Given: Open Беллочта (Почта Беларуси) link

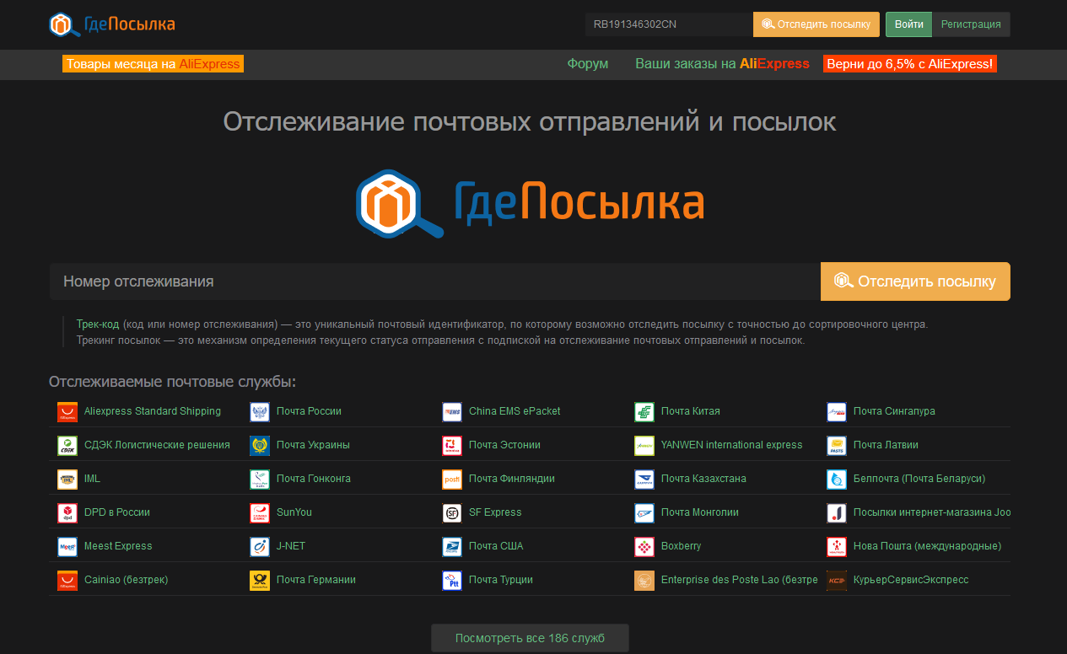Looking at the screenshot, I should (919, 479).
